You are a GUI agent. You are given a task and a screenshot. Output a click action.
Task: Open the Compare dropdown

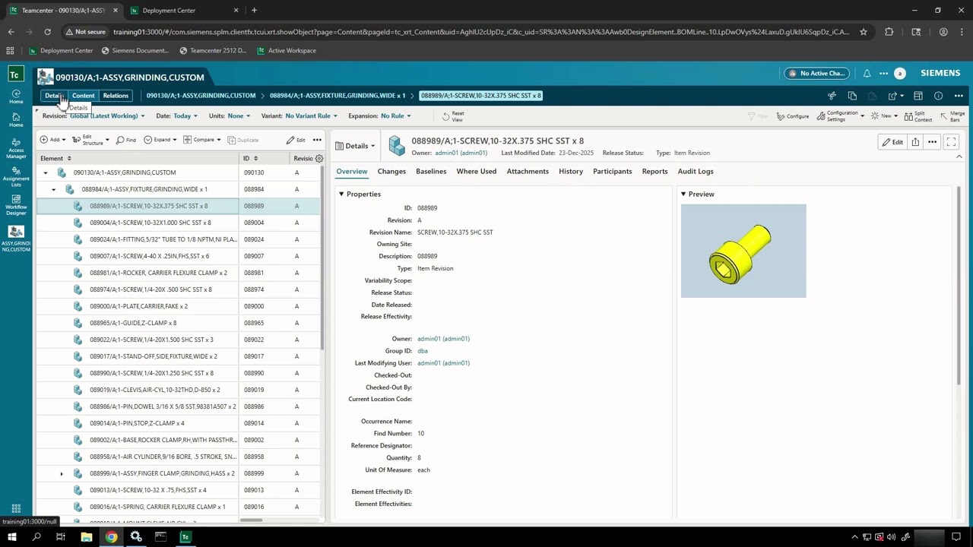pos(203,140)
